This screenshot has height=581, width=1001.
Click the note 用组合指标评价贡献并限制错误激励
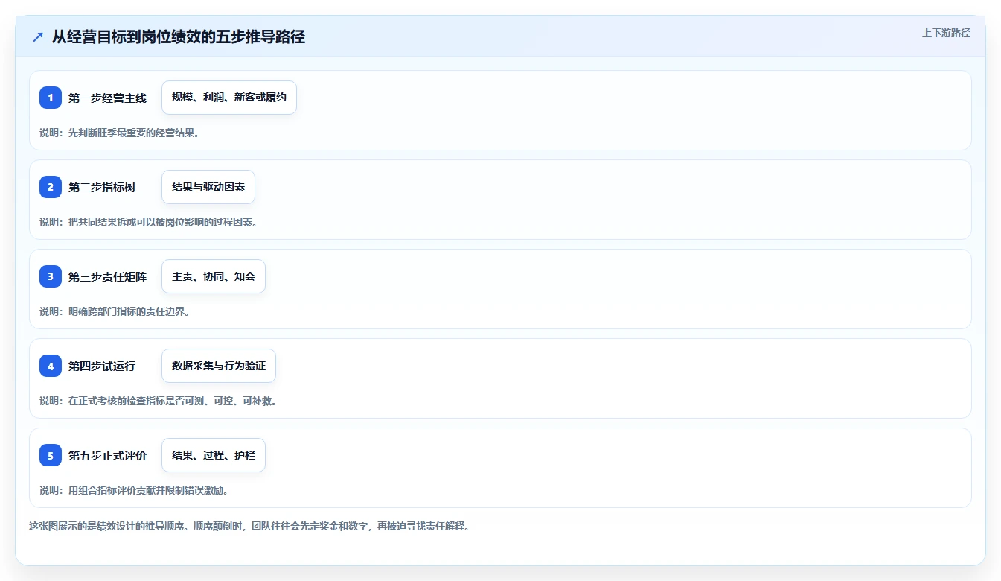134,490
